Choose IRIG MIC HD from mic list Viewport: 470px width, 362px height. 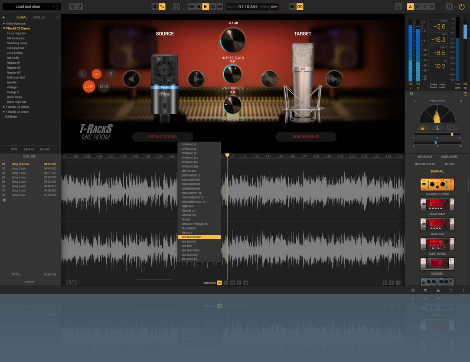[x=199, y=242]
